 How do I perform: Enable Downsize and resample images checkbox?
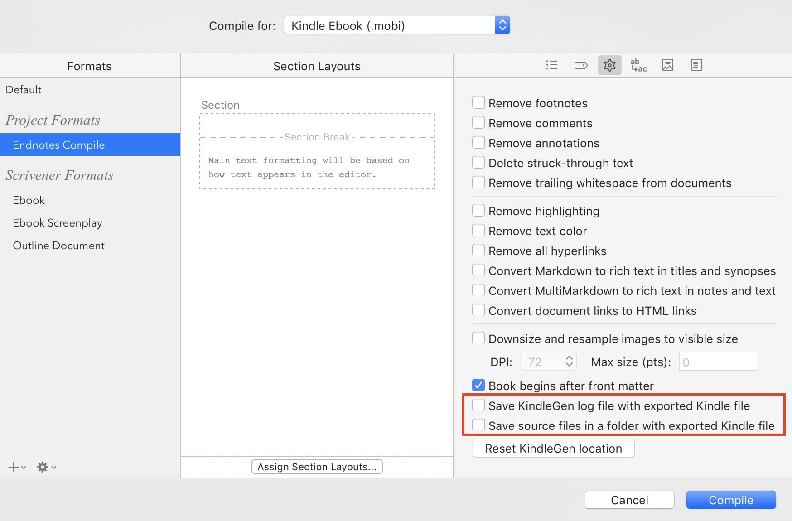point(478,338)
